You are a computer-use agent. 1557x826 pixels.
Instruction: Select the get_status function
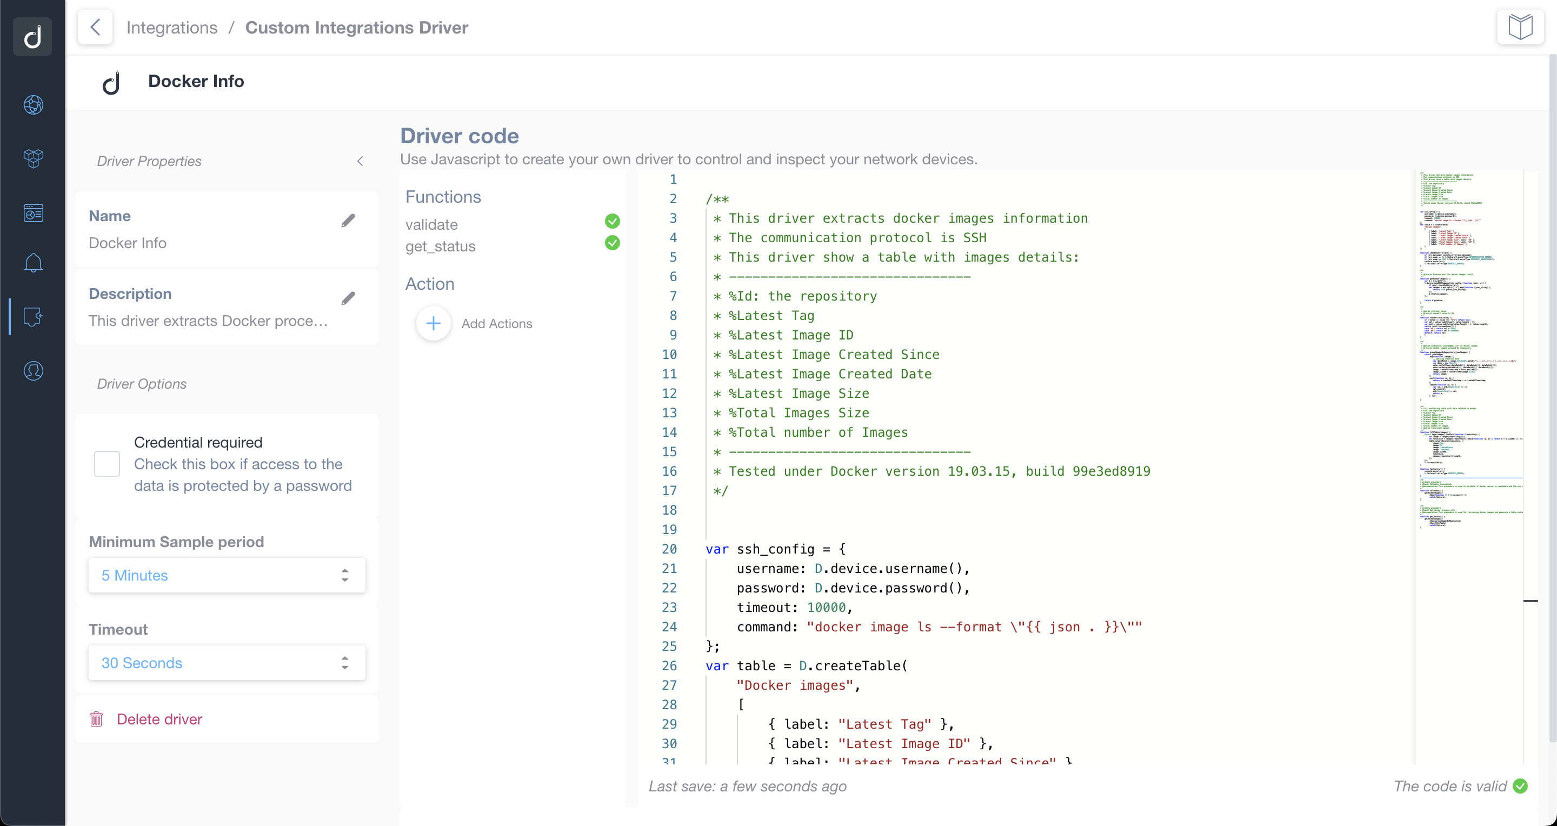(x=441, y=247)
